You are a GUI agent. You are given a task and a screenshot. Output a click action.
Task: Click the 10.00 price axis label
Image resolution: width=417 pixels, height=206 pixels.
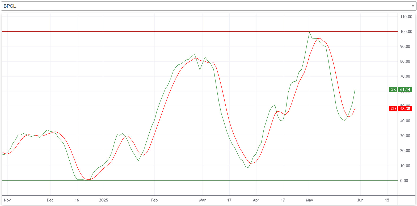point(405,166)
